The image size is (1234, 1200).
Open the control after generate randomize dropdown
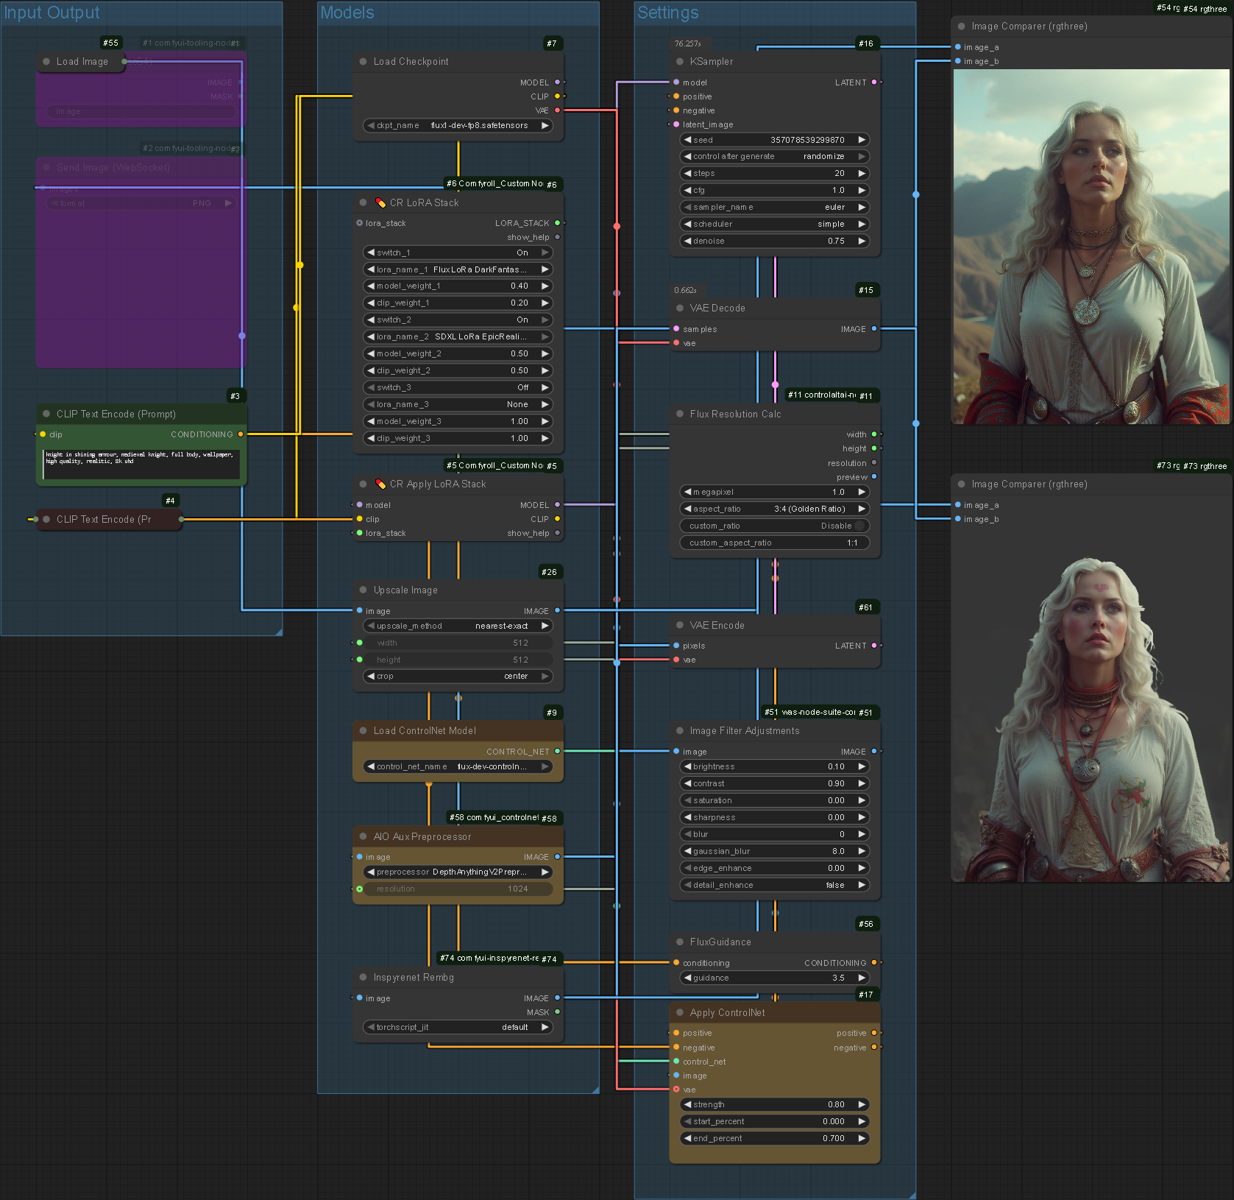coord(774,157)
